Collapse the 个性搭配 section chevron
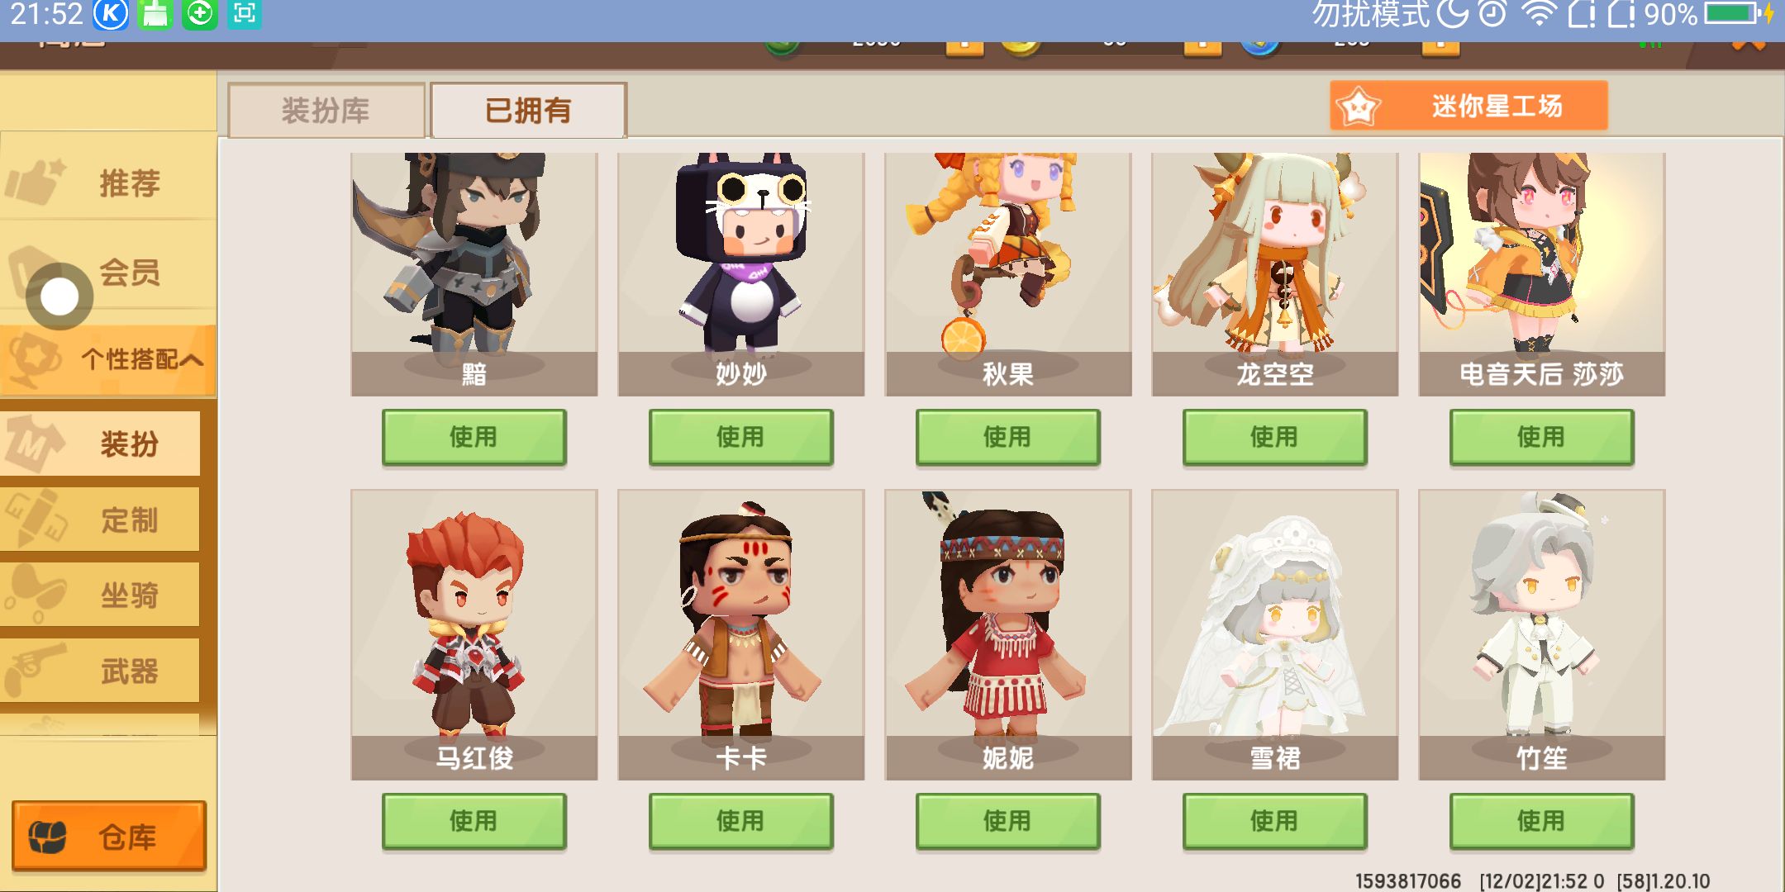1785x892 pixels. click(192, 360)
